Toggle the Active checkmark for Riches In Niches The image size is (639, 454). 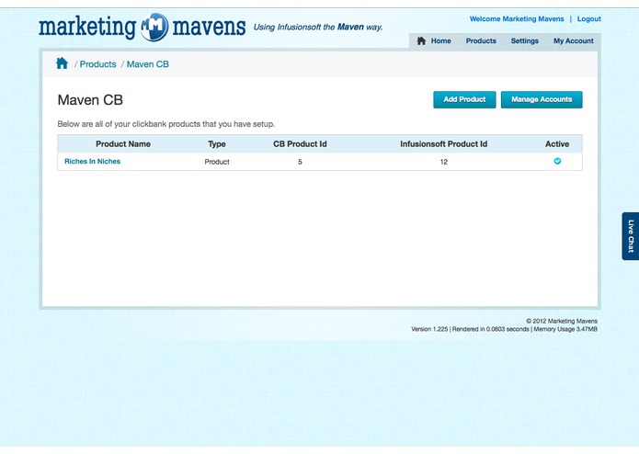(557, 161)
